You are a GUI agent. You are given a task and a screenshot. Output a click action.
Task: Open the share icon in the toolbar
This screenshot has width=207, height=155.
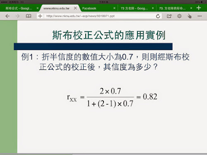(x=169, y=16)
